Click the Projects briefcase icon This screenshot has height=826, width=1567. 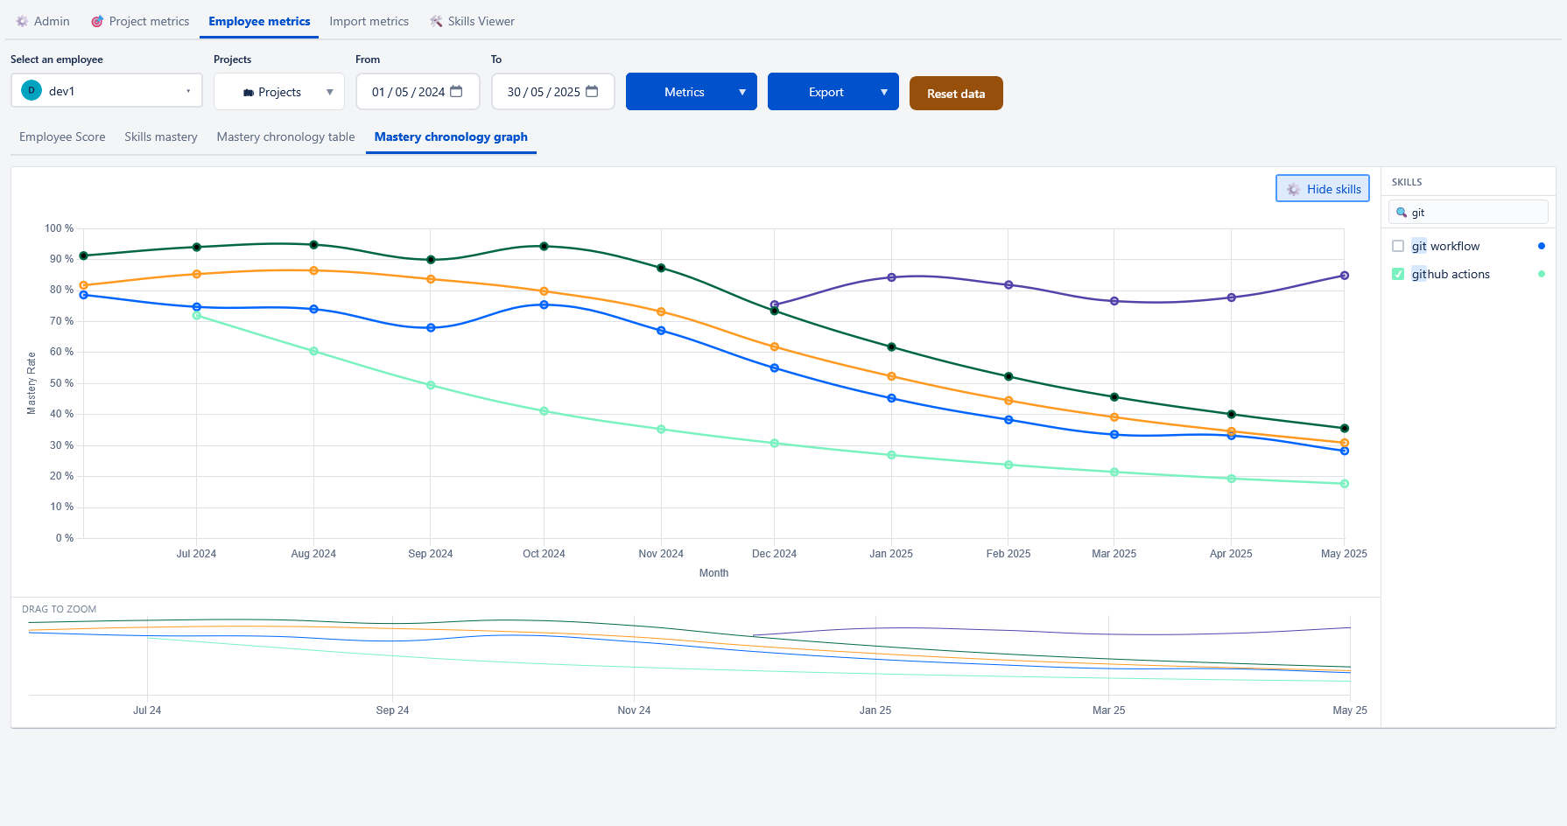(249, 92)
